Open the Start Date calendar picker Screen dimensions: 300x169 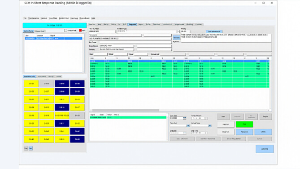click(184, 118)
